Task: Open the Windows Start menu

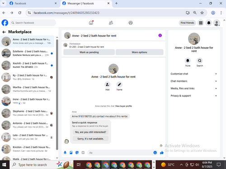Action: 4,164
